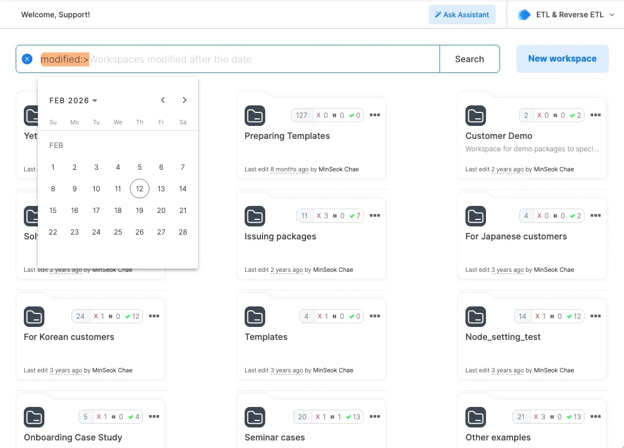Click the Ask Assistant button
This screenshot has width=624, height=448.
click(462, 15)
